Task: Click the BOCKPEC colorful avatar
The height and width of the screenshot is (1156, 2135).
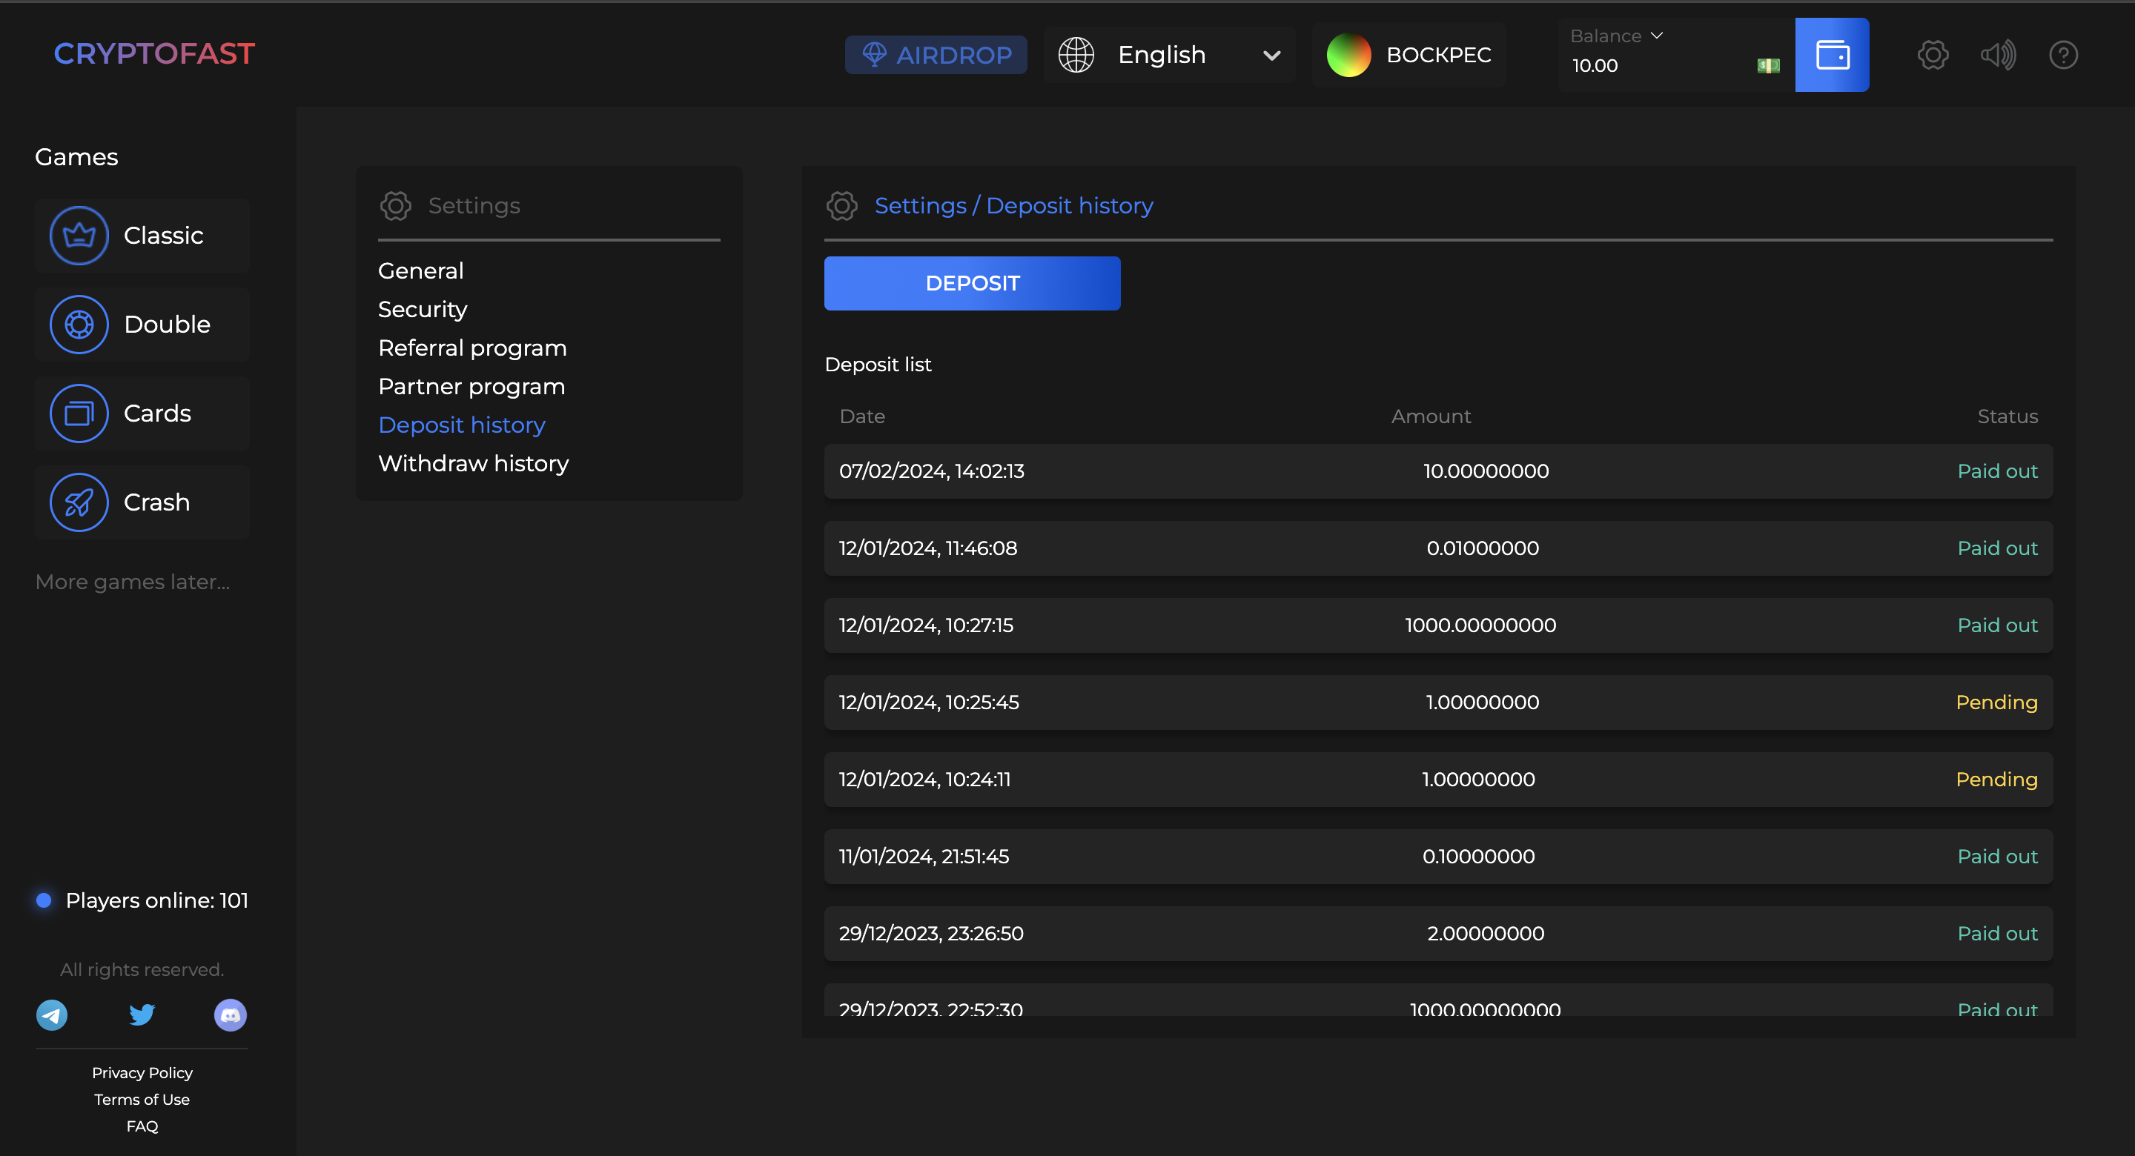Action: 1348,55
